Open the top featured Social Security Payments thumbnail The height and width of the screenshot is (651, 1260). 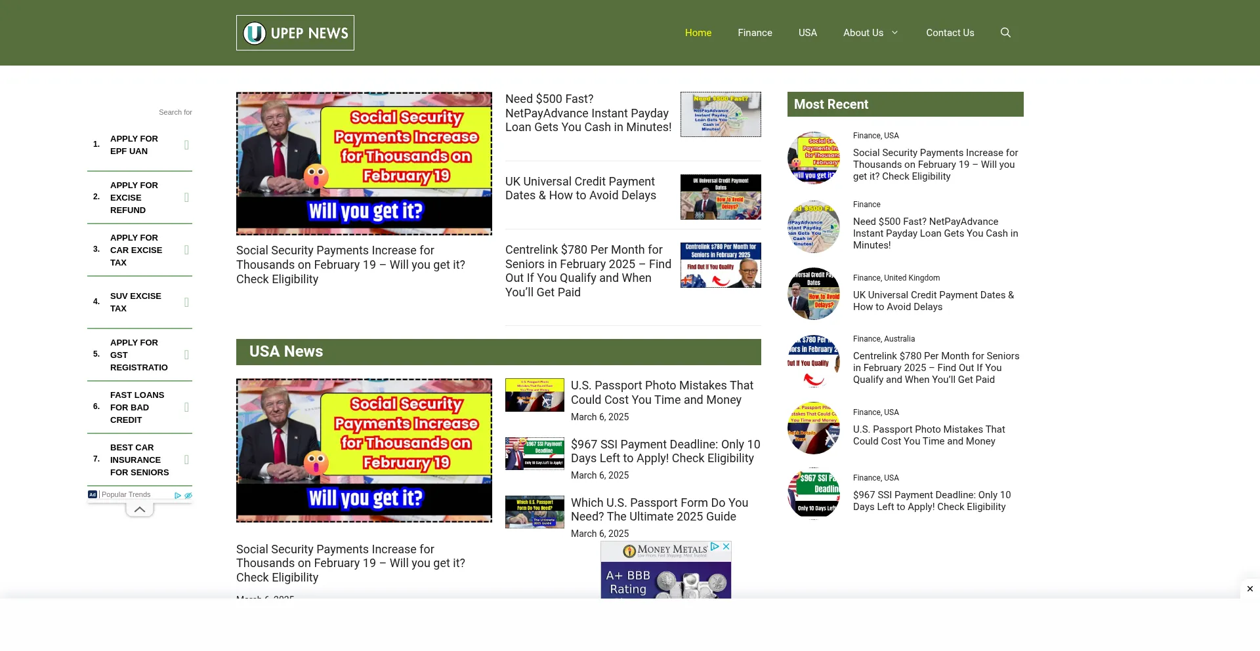[364, 163]
